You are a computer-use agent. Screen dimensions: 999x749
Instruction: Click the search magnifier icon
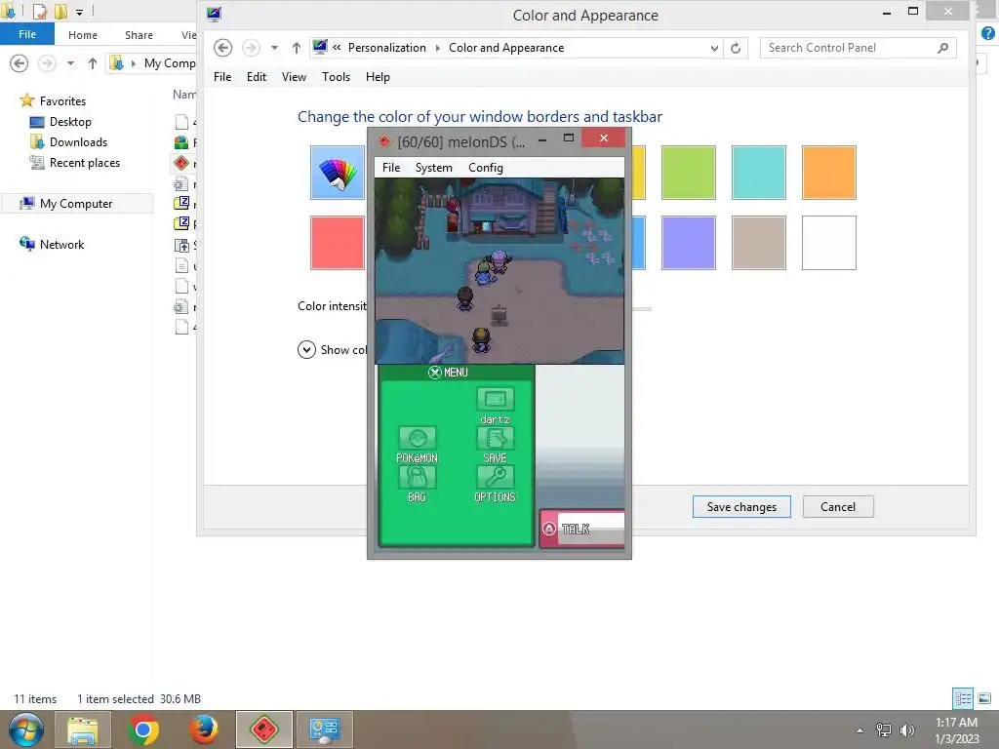click(943, 48)
